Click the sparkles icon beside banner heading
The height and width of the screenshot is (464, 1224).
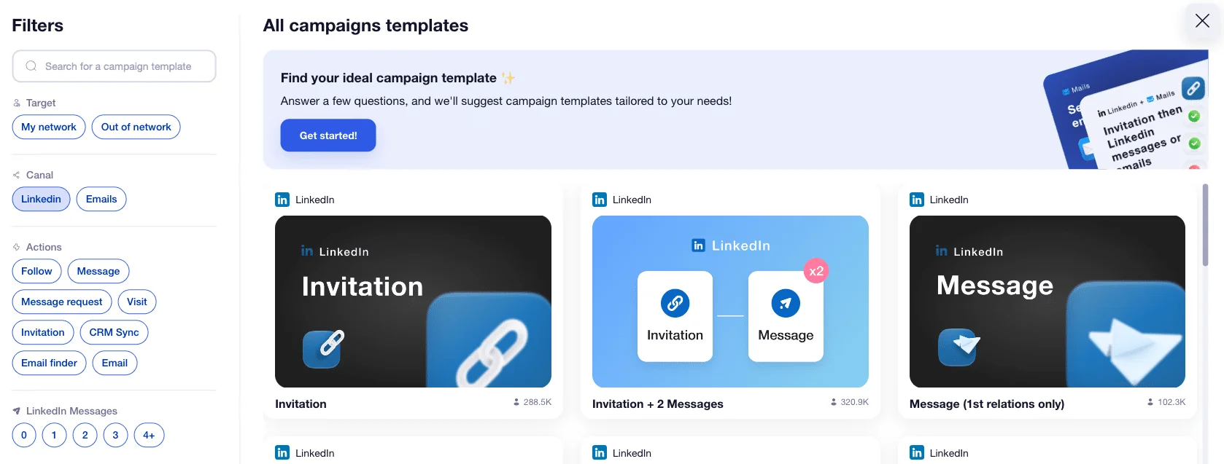508,78
